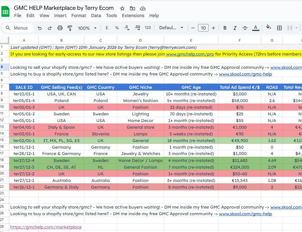
Task: Click the font size 10 field
Action: click(203, 28)
